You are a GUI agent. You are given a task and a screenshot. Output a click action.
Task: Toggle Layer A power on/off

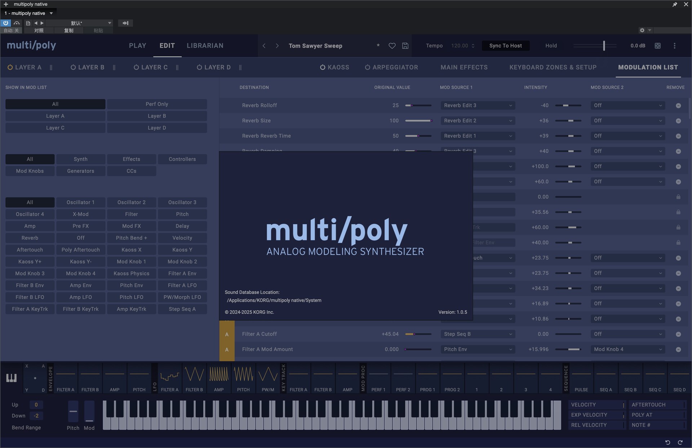point(10,67)
